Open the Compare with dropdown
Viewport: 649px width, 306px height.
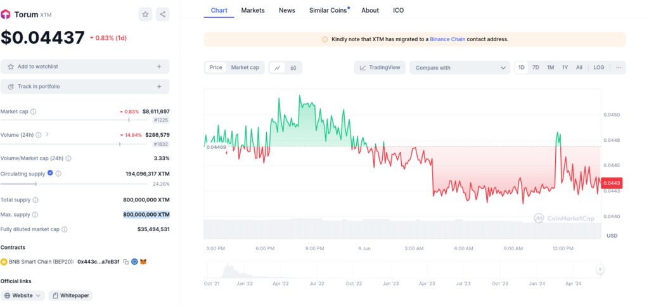(460, 67)
